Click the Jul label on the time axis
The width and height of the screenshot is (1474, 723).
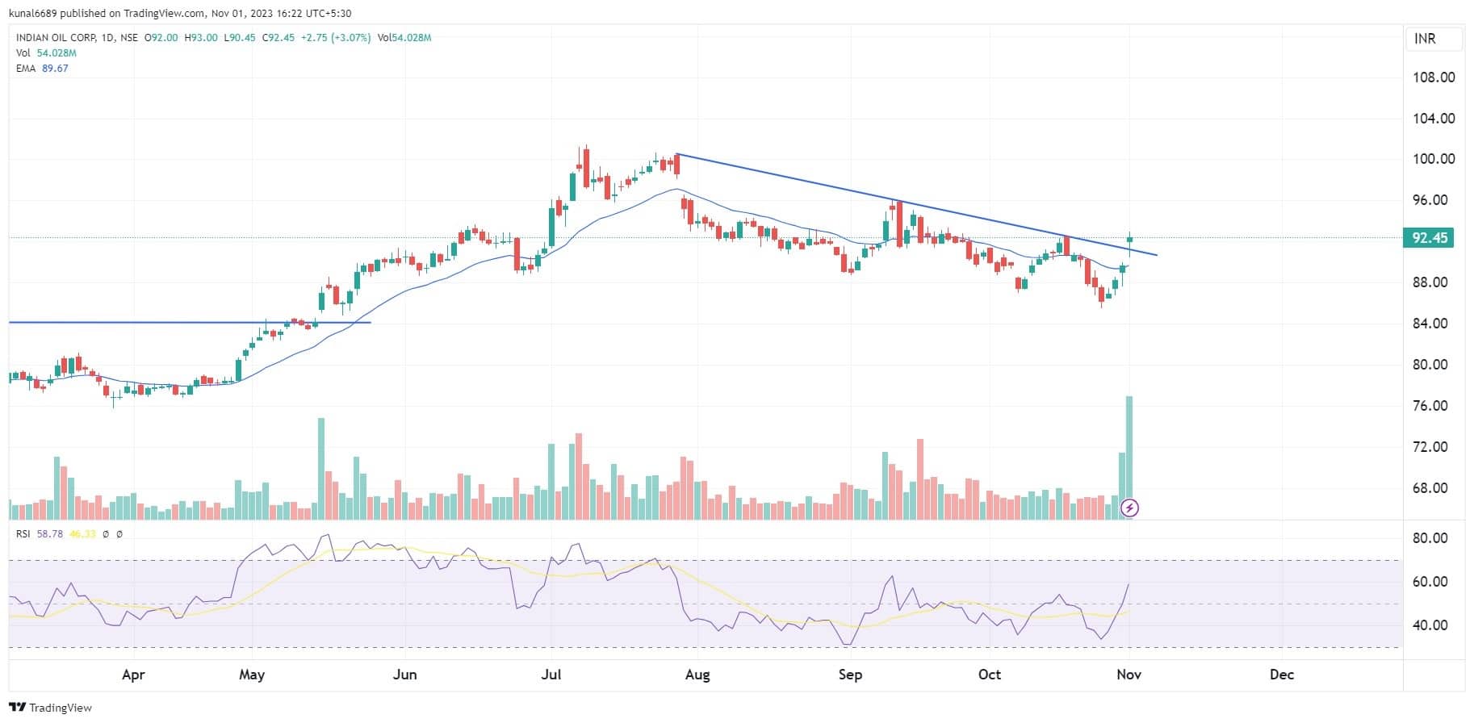(x=551, y=675)
